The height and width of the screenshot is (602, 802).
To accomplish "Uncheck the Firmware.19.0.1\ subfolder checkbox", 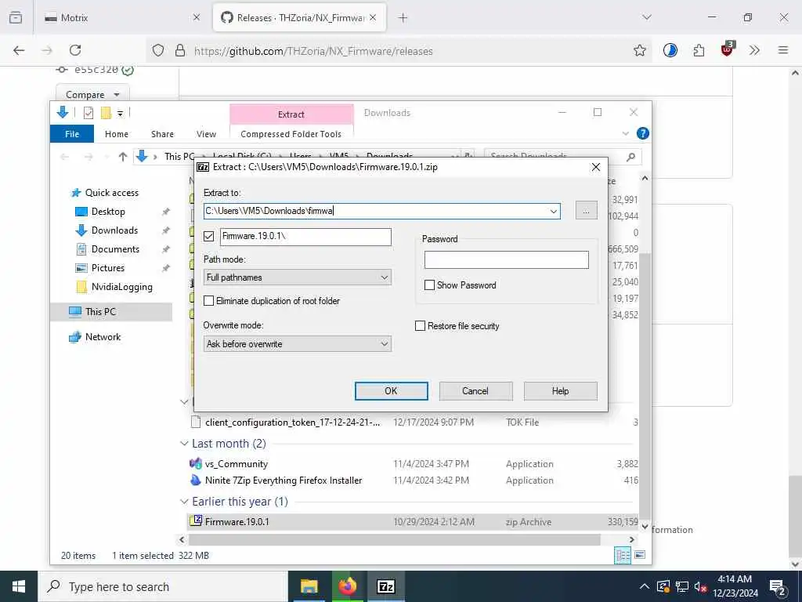I will pos(208,236).
